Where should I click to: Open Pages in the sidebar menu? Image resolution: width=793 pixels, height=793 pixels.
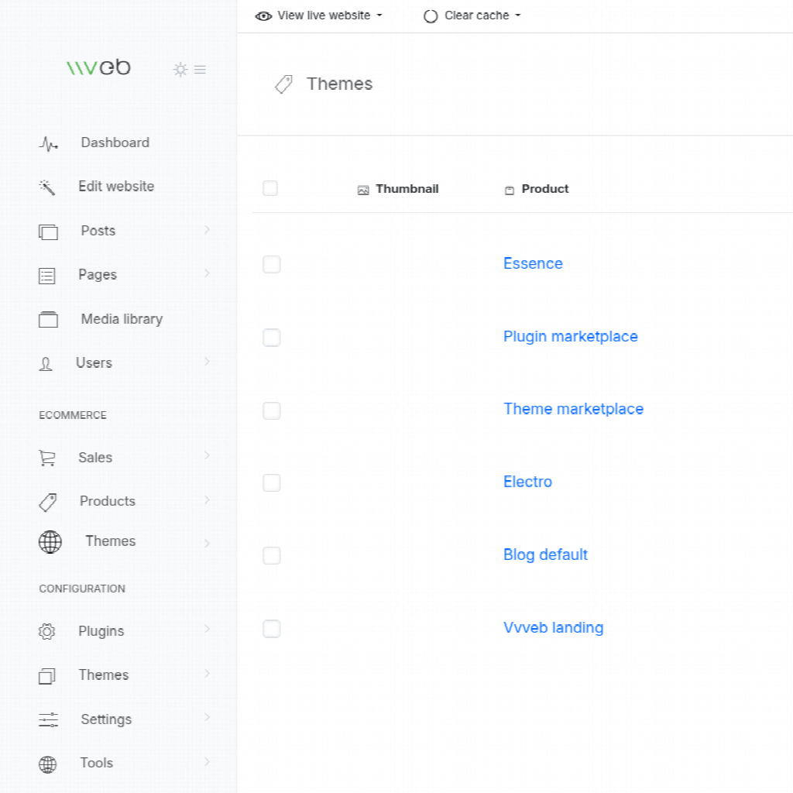98,275
